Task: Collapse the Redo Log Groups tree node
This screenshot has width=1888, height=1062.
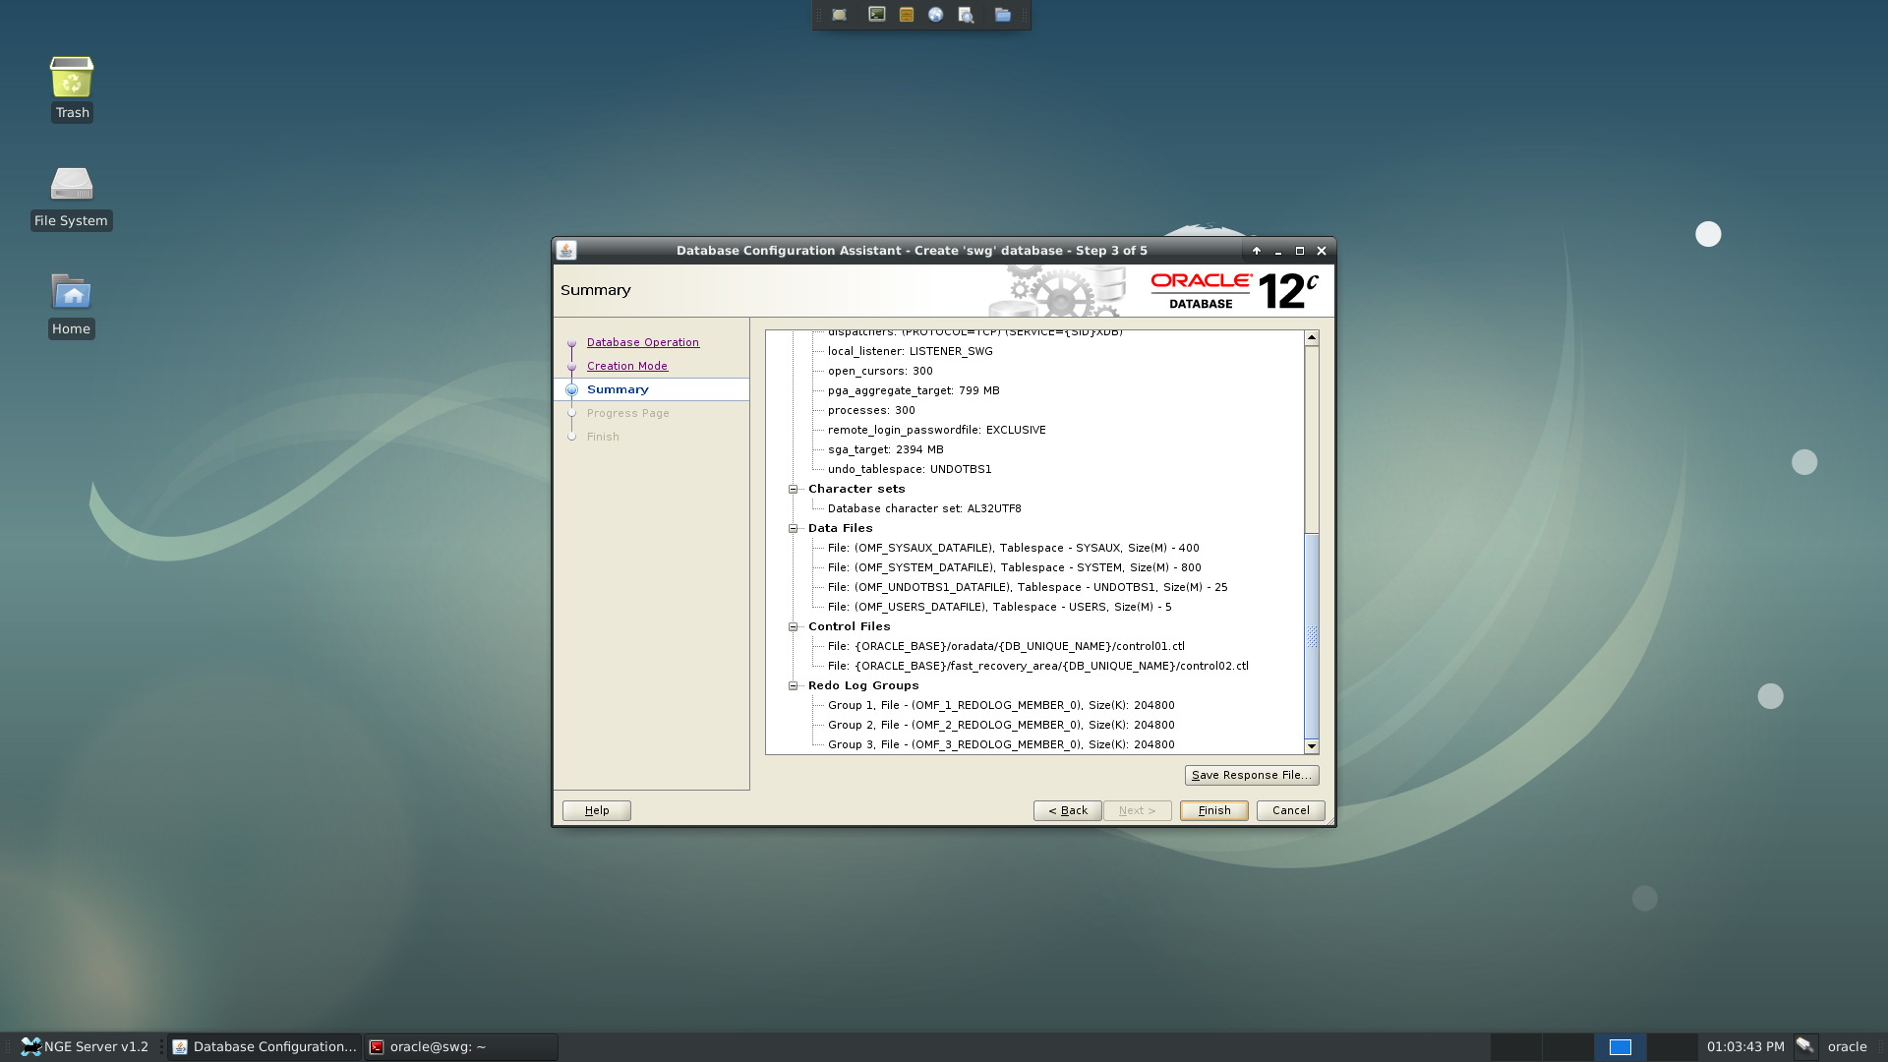Action: pos(793,685)
